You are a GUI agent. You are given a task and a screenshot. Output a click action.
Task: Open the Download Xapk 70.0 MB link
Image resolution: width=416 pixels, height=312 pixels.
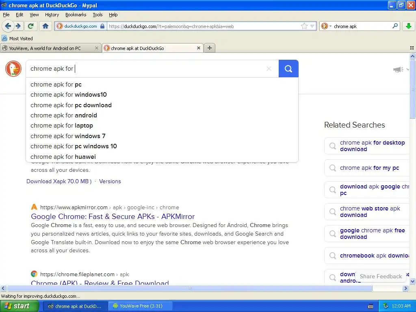[x=59, y=182]
